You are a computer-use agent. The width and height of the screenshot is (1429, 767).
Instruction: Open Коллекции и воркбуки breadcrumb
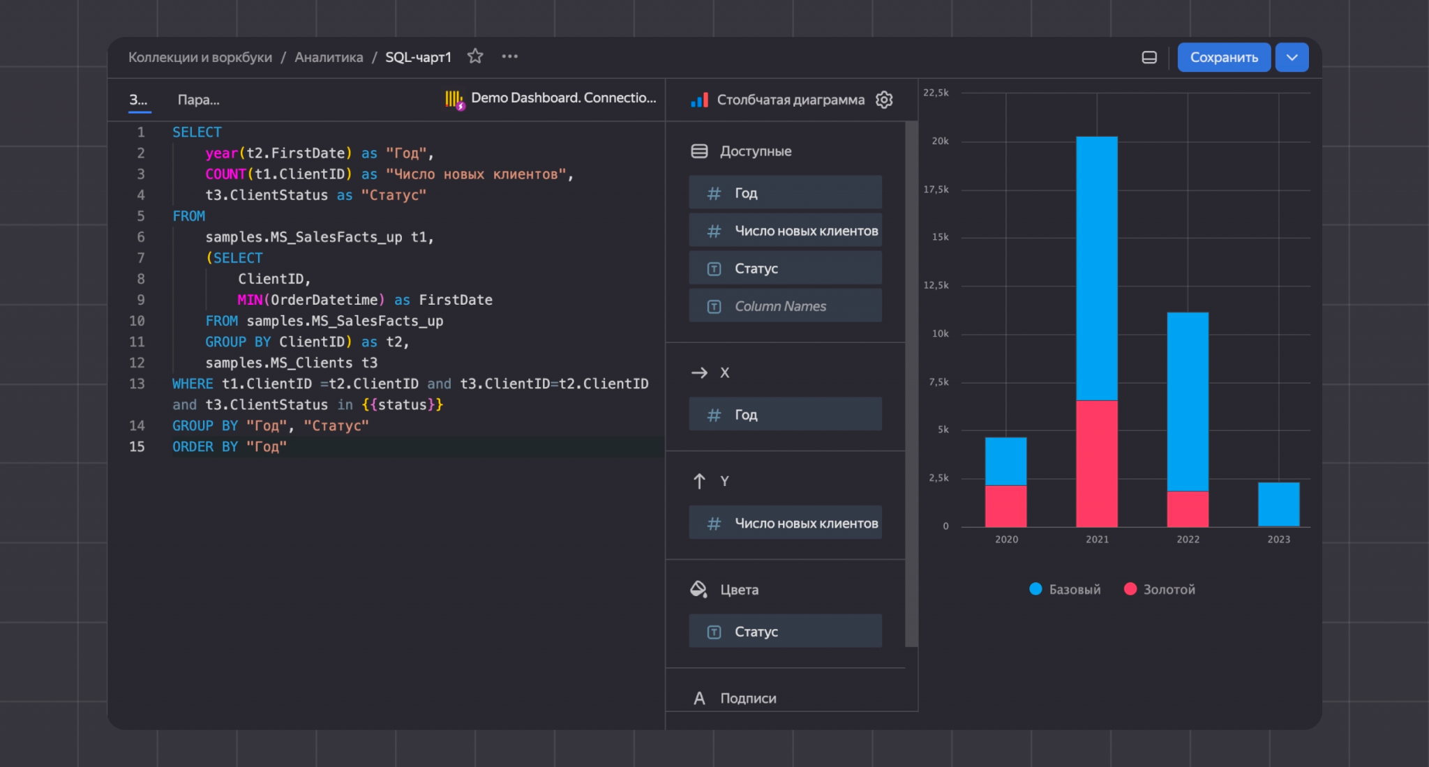pyautogui.click(x=200, y=57)
